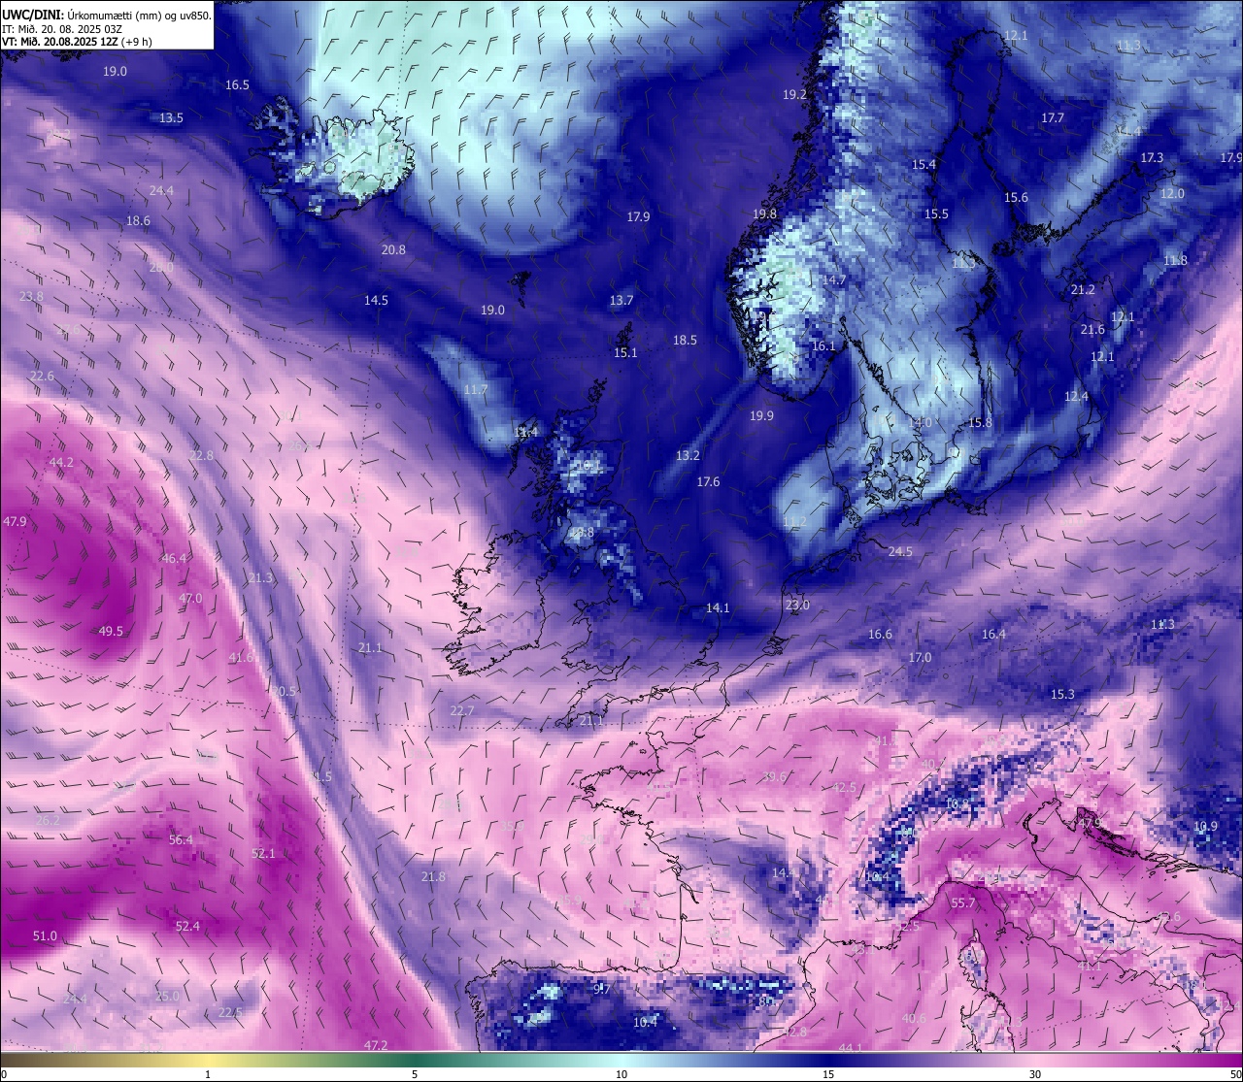
Task: Click the 21.6 value label
Action: pyautogui.click(x=1092, y=330)
